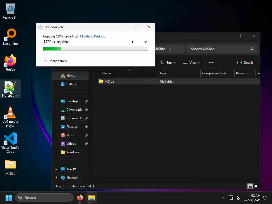Expand This PC tree node

click(x=56, y=169)
